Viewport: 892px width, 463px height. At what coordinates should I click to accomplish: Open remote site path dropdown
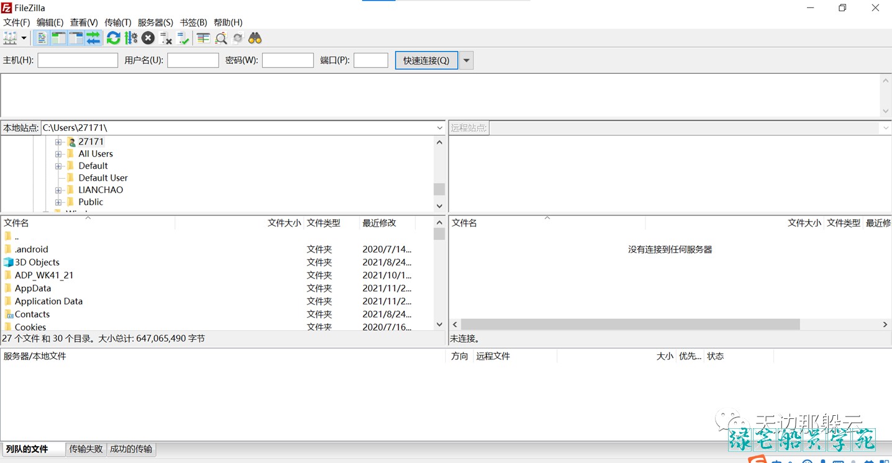(885, 128)
